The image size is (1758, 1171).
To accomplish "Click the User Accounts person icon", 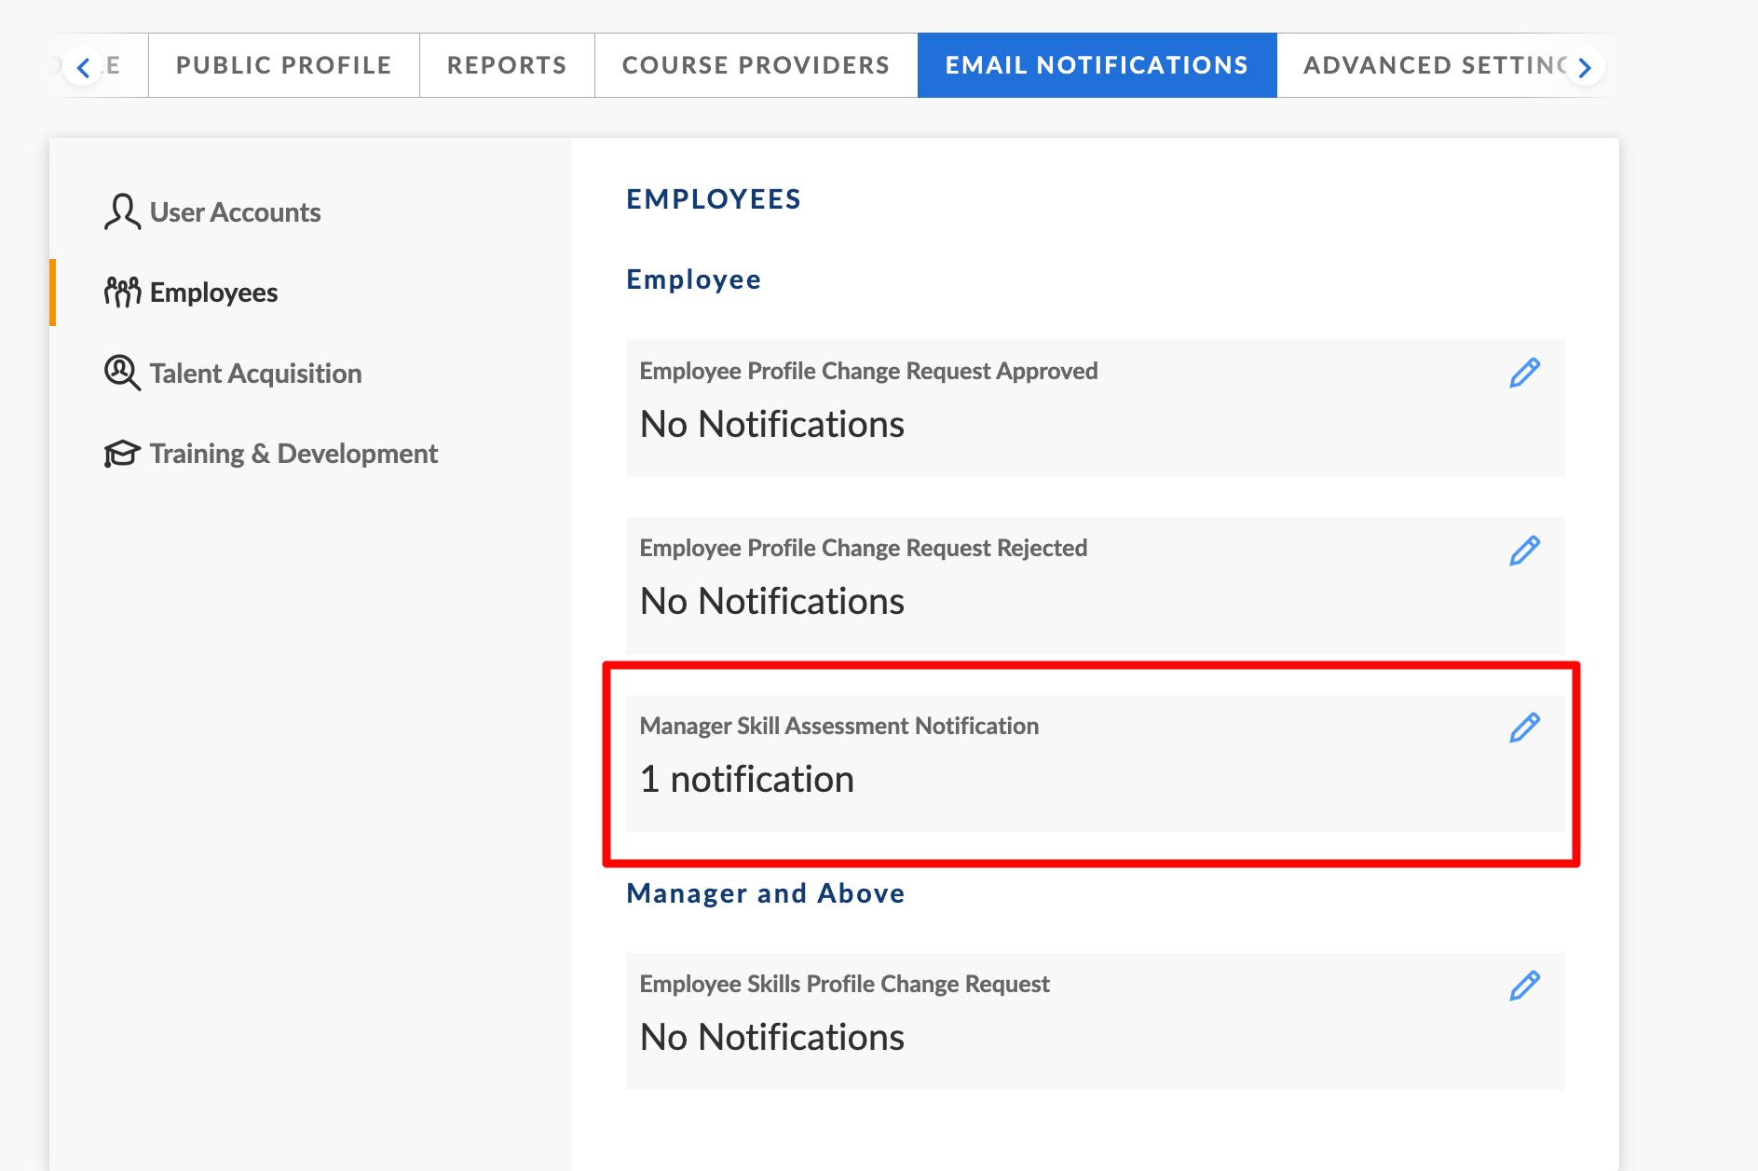I will [x=122, y=212].
